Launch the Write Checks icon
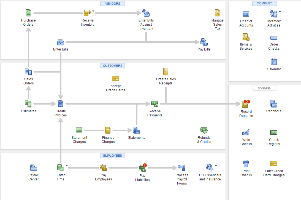Screen dimensions: 301x200 pyautogui.click(x=246, y=132)
